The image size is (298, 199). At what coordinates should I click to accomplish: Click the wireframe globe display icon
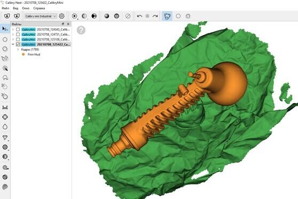pyautogui.click(x=116, y=16)
